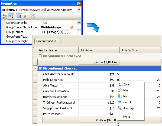
Task: Click Discontinued group panel column button
Action: click(47, 41)
